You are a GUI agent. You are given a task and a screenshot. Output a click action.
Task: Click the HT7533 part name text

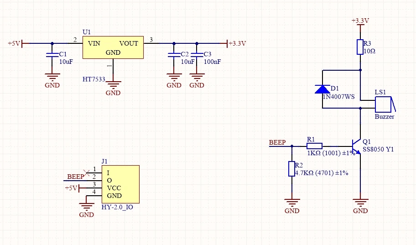point(94,79)
